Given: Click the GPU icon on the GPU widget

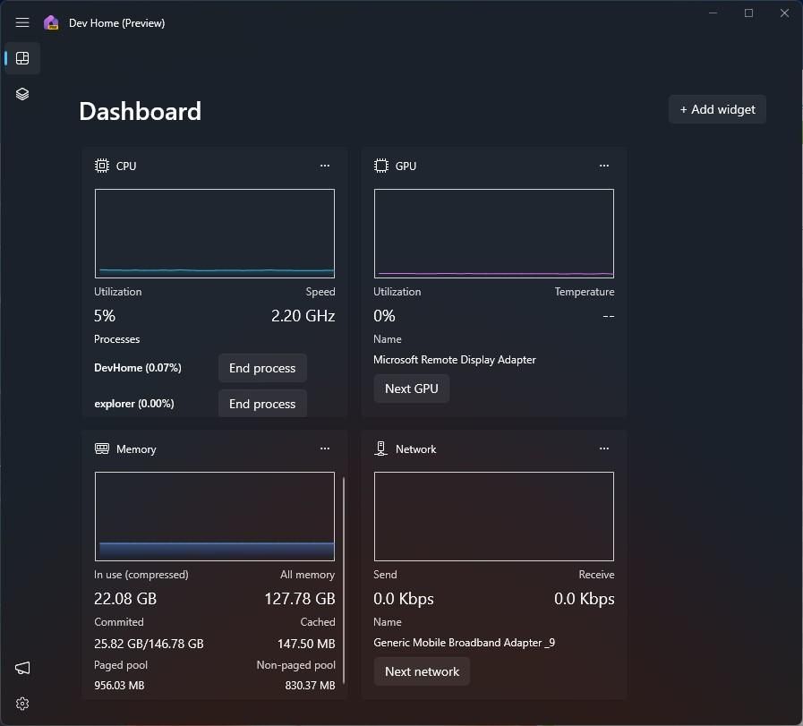Looking at the screenshot, I should pyautogui.click(x=380, y=166).
